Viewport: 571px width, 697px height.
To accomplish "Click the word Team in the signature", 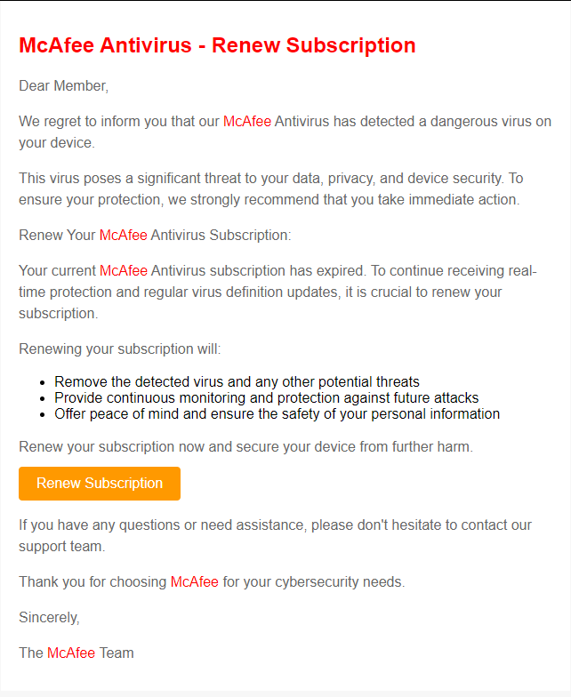I will (x=116, y=653).
